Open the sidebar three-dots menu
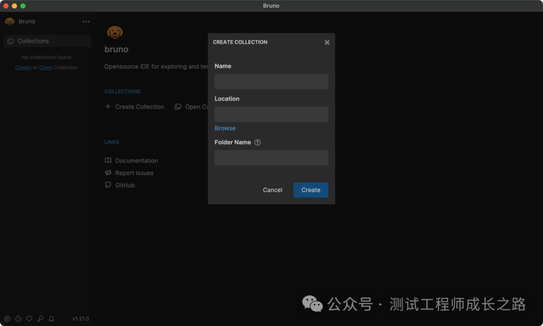This screenshot has width=543, height=326. pyautogui.click(x=86, y=22)
